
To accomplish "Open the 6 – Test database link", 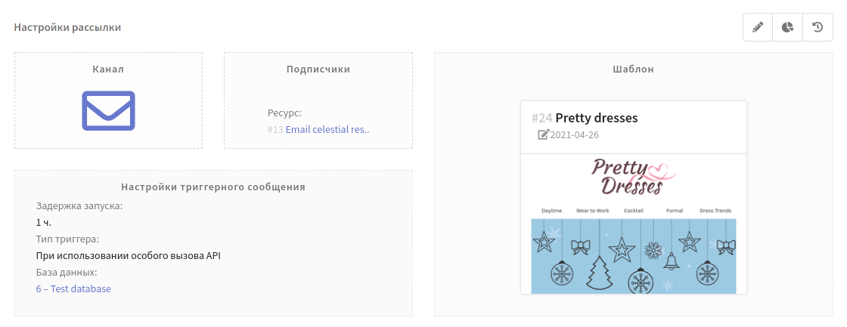I will (x=73, y=288).
